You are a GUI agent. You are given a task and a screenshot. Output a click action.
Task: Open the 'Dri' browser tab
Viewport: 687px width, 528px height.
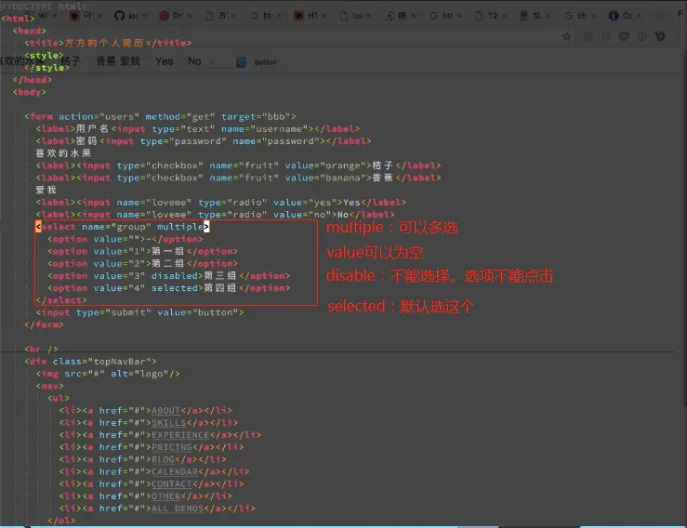pyautogui.click(x=176, y=16)
